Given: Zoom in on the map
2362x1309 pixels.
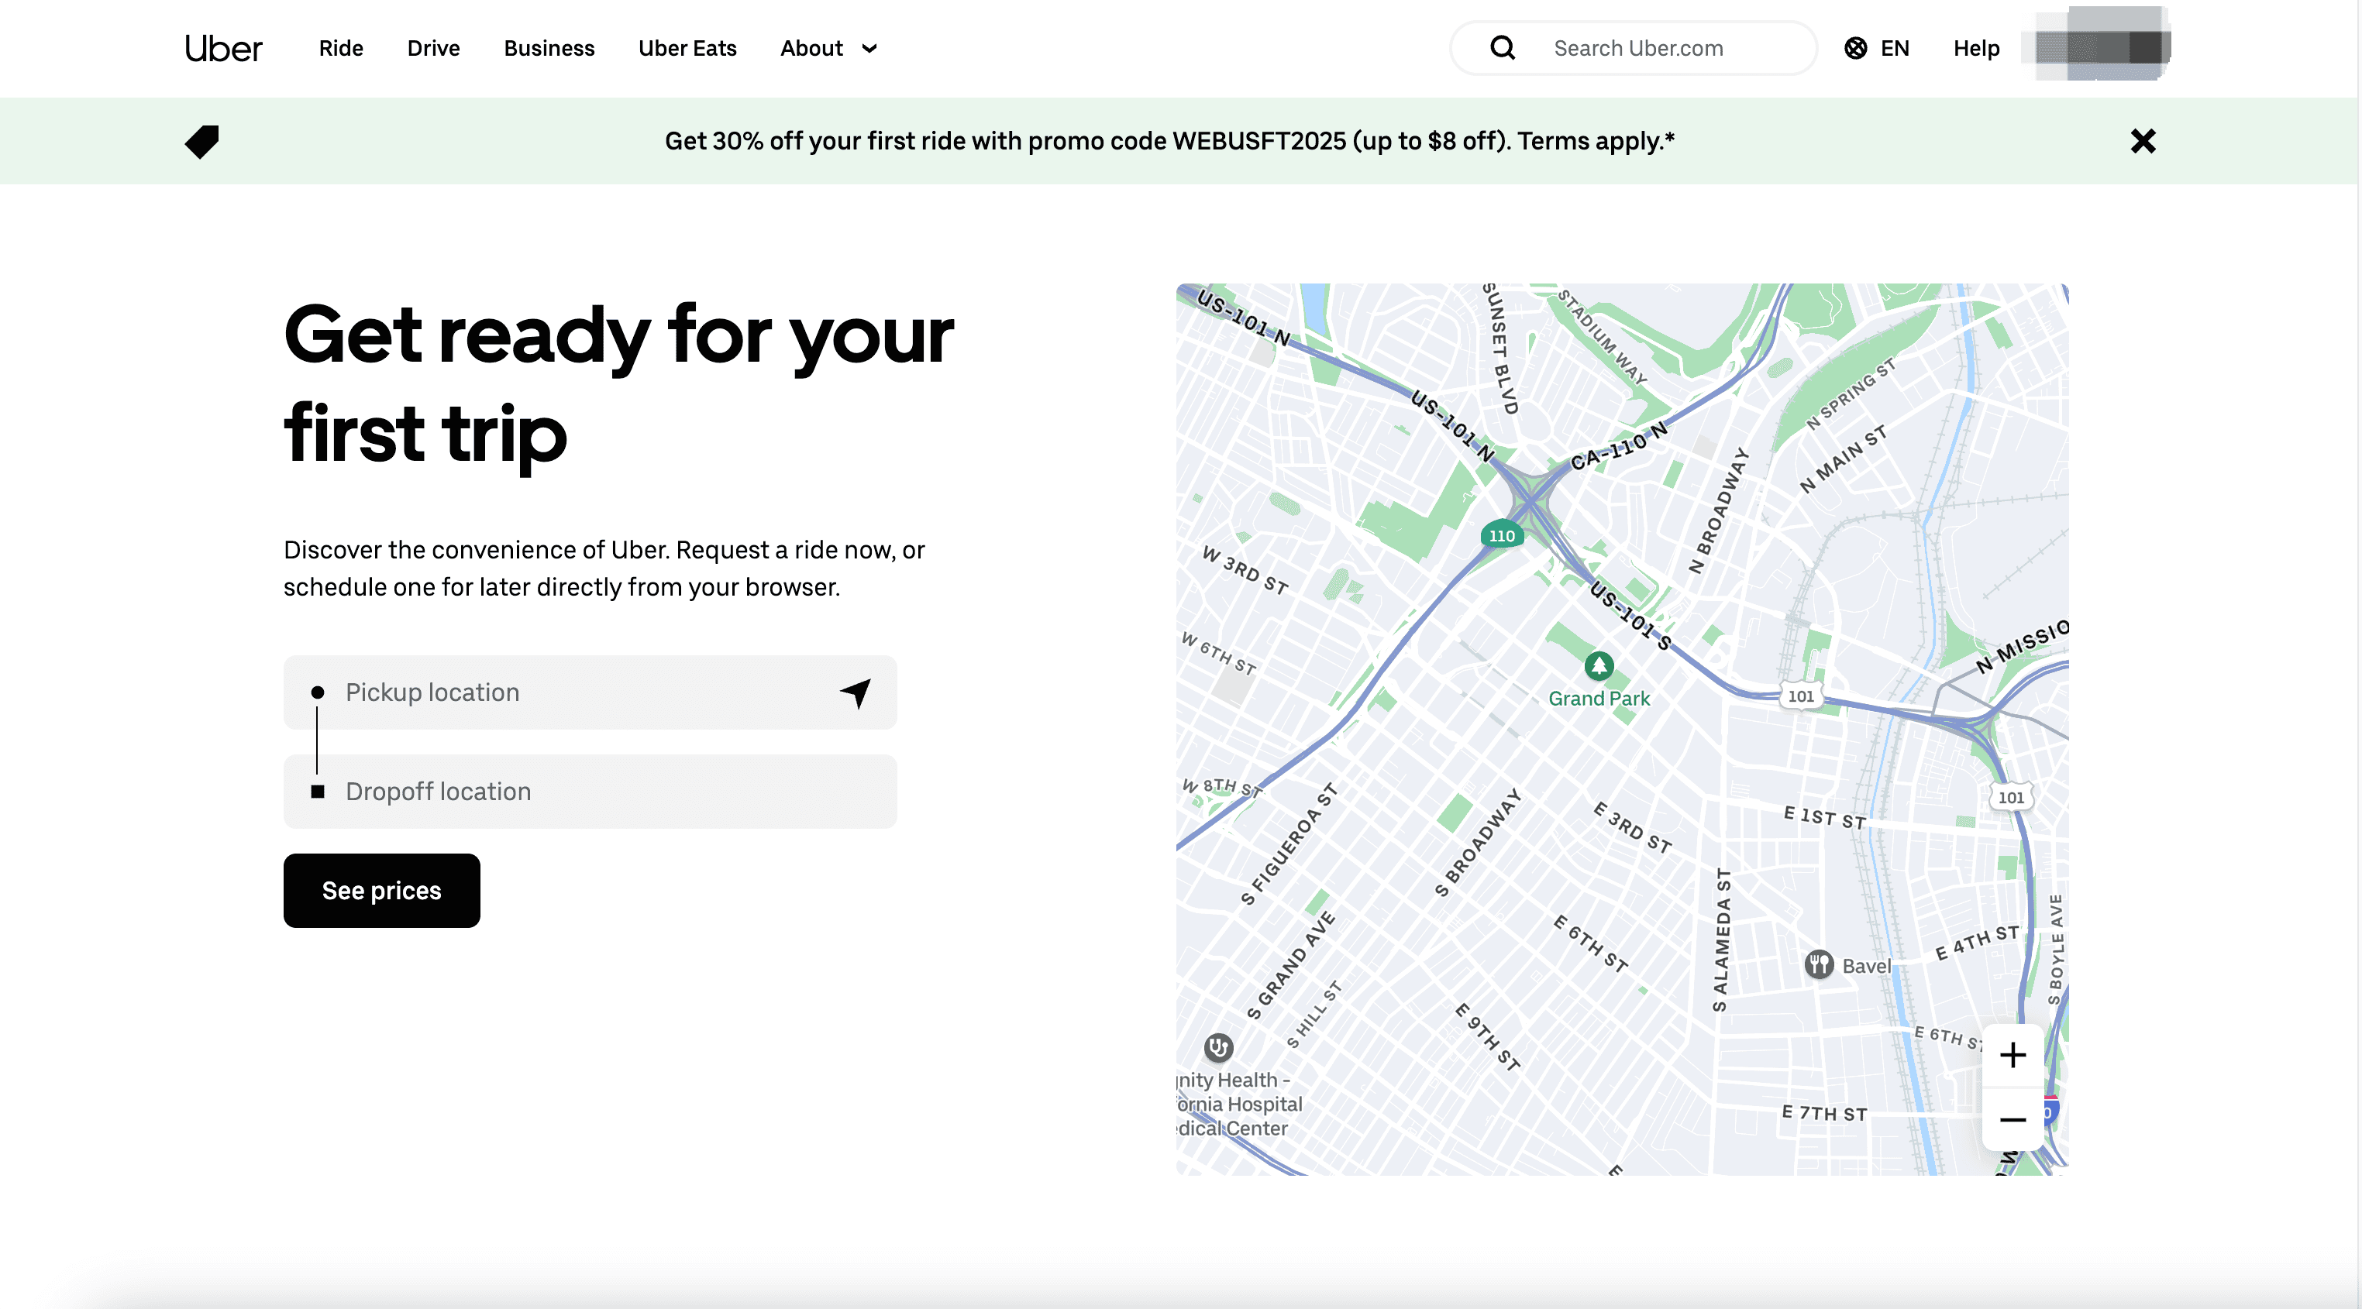Looking at the screenshot, I should click(2013, 1055).
